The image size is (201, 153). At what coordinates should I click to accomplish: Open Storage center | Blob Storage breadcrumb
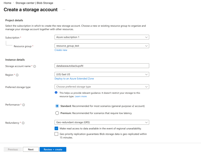[34, 3]
